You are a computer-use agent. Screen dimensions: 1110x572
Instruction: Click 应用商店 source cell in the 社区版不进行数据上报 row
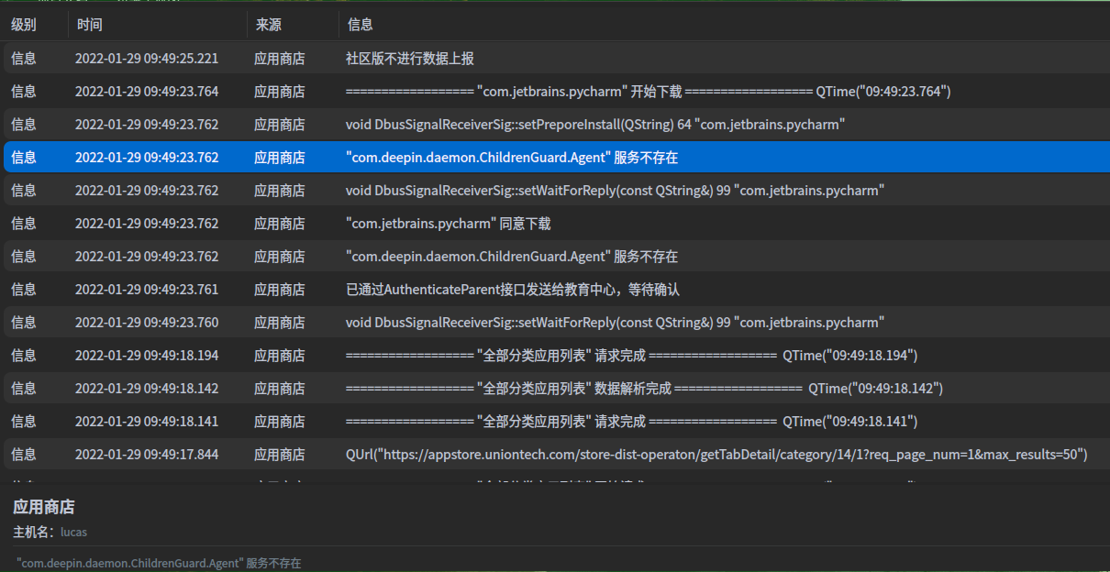280,59
